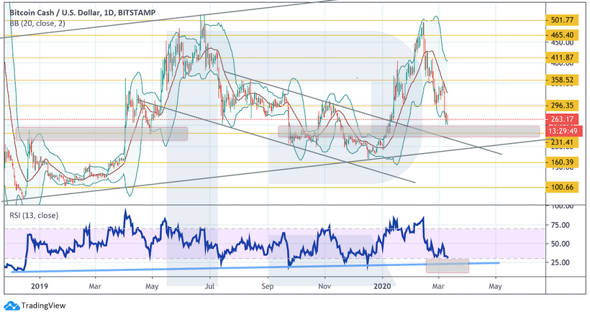The width and height of the screenshot is (590, 317).
Task: Click the 75.00 level on the RSI scale
Action: coord(562,225)
